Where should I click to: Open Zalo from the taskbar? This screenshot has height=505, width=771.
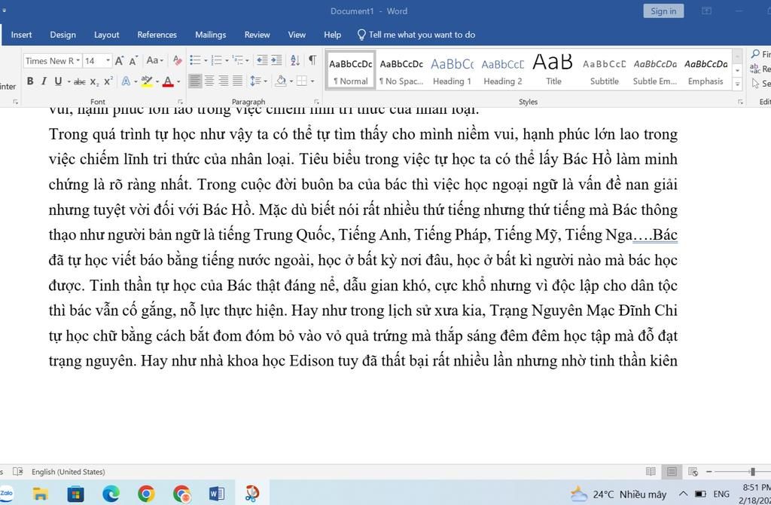click(x=7, y=493)
